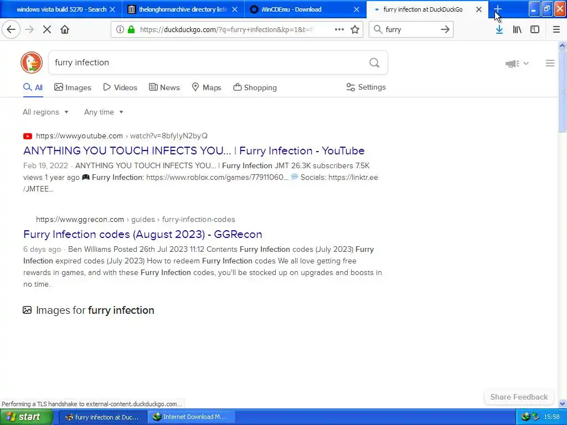Click the vertical scrollbar thumb

562,91
